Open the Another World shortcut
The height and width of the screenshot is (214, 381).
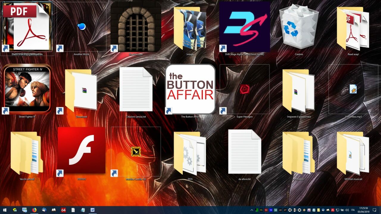point(81,27)
